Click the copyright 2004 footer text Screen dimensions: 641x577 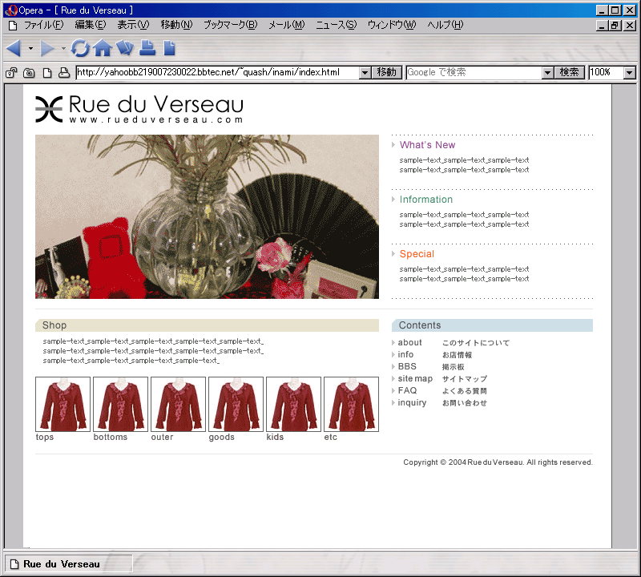[x=498, y=462]
